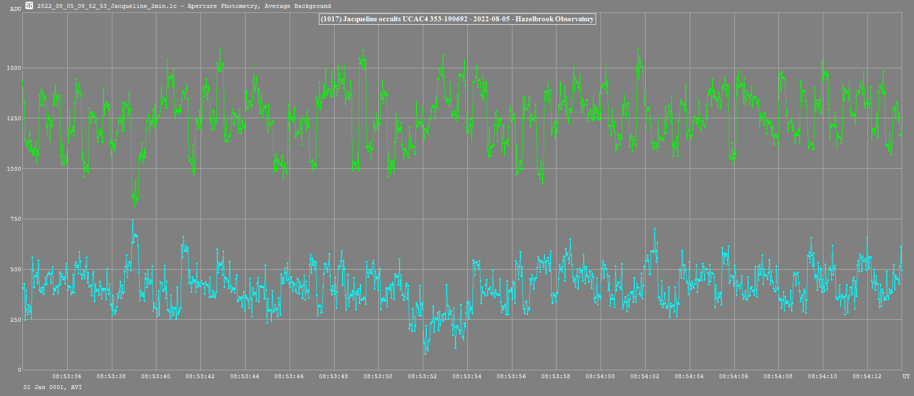Select the 08:53:38 time tick label
Viewport: 914px width, 396px height.
(x=111, y=376)
